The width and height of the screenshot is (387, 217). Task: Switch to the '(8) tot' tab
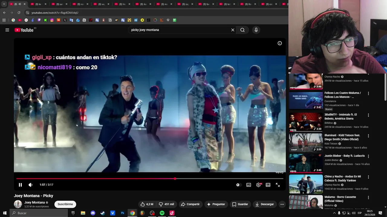tap(227, 4)
